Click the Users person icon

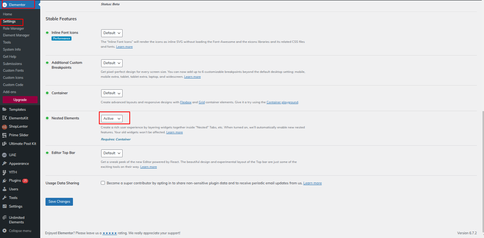point(5,189)
